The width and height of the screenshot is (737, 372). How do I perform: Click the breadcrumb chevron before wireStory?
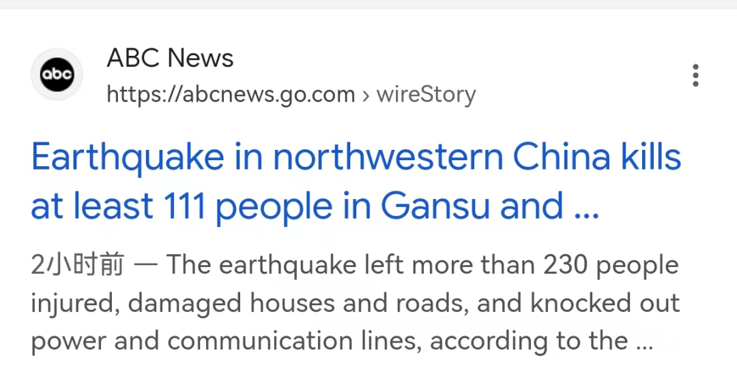pos(365,95)
